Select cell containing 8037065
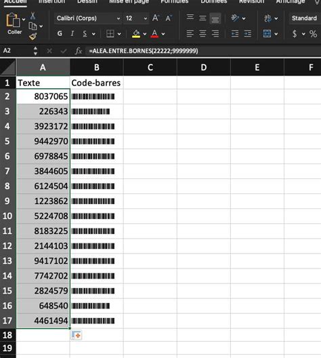Screen dimensions: 321x358 pos(43,96)
